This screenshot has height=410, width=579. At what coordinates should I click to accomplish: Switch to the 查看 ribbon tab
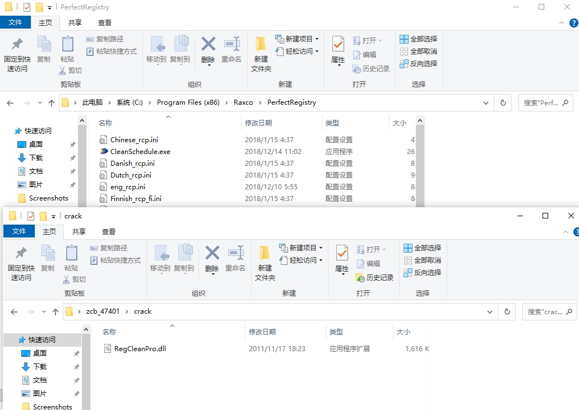(109, 231)
